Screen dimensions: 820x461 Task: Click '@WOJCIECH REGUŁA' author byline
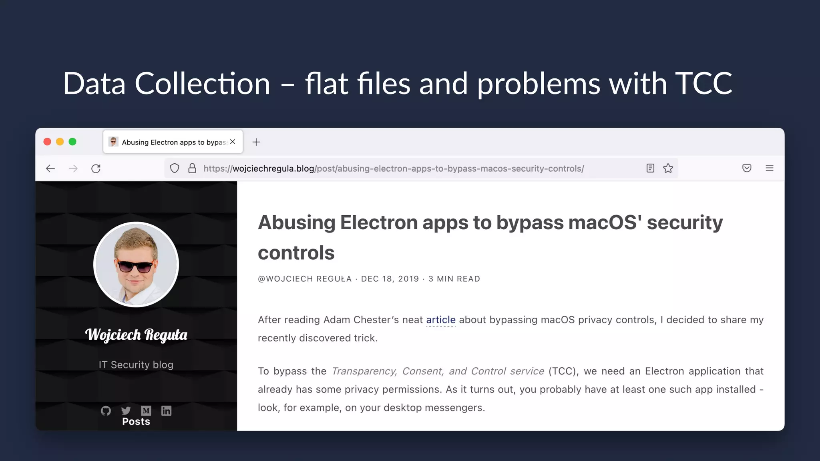pyautogui.click(x=305, y=279)
